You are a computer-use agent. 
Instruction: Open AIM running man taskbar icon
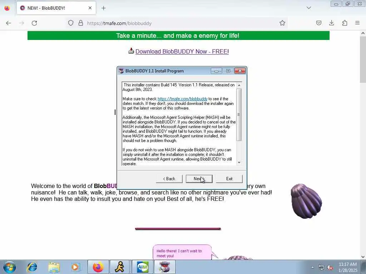pyautogui.click(x=119, y=267)
